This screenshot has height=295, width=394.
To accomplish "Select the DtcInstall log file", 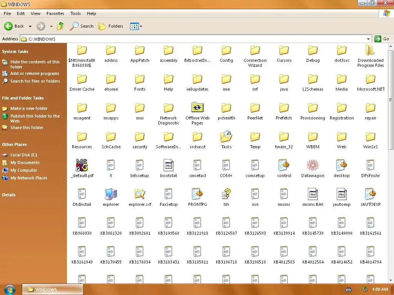I will [x=82, y=194].
